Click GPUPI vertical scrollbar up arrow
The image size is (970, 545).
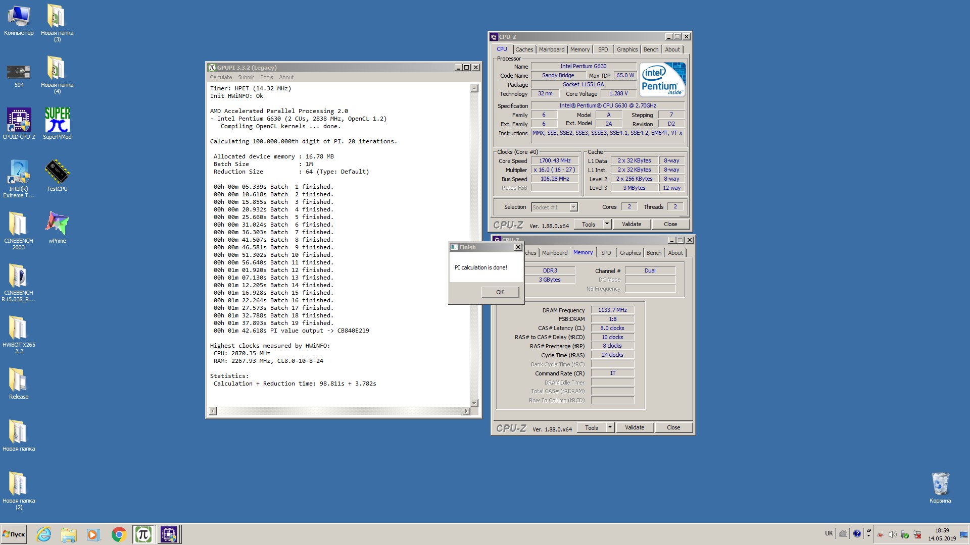tap(474, 88)
